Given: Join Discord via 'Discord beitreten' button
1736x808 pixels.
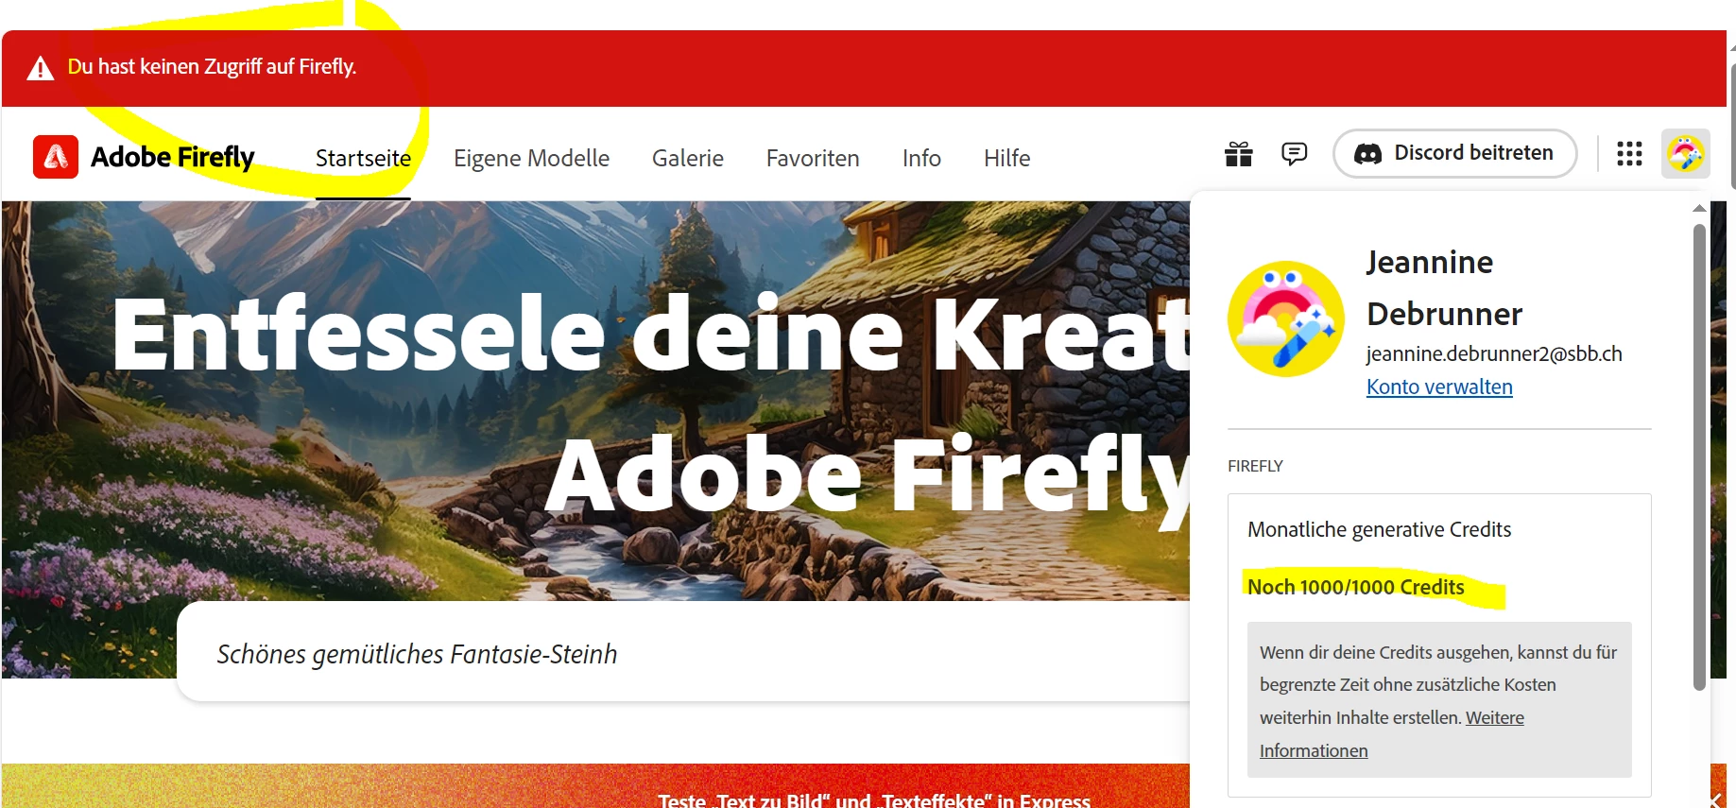Looking at the screenshot, I should pos(1455,153).
